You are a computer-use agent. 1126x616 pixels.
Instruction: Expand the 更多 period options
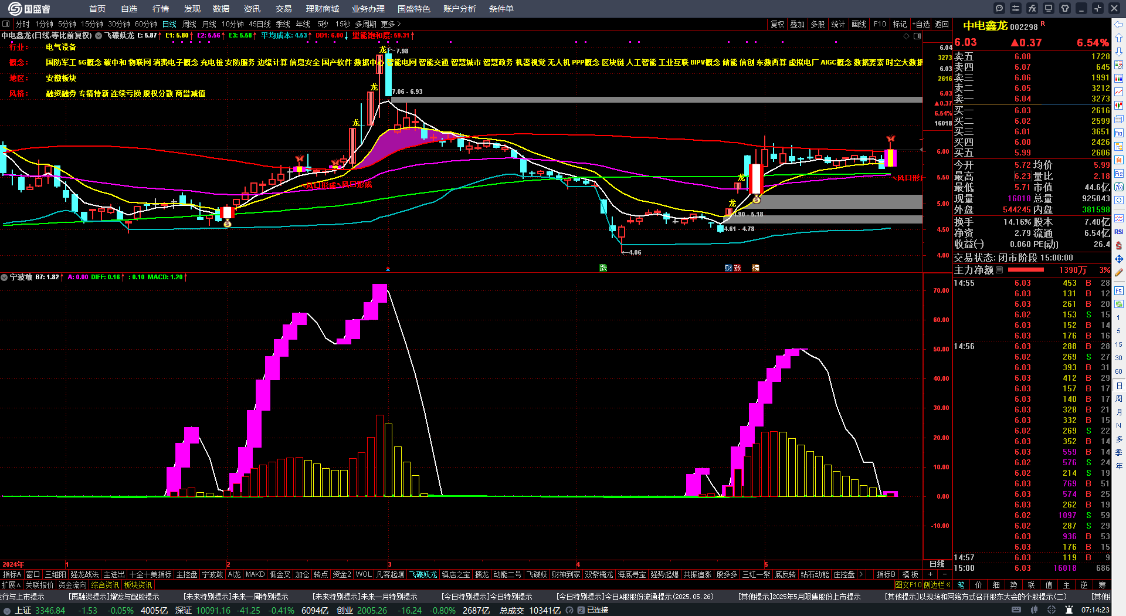click(x=391, y=24)
